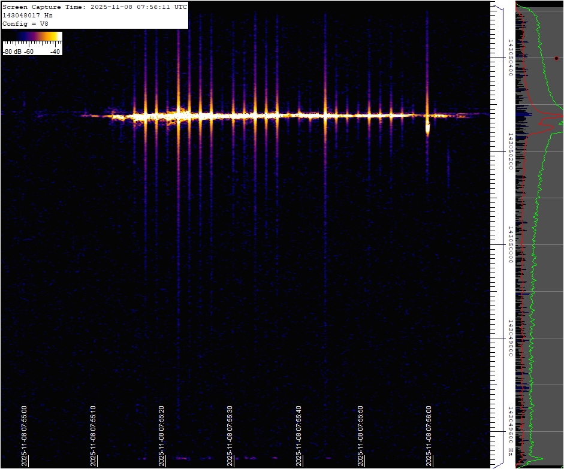Click the Screen Capture Time text line

(95, 7)
